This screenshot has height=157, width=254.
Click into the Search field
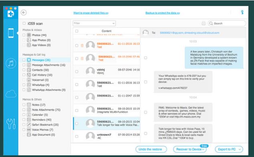[227, 23]
